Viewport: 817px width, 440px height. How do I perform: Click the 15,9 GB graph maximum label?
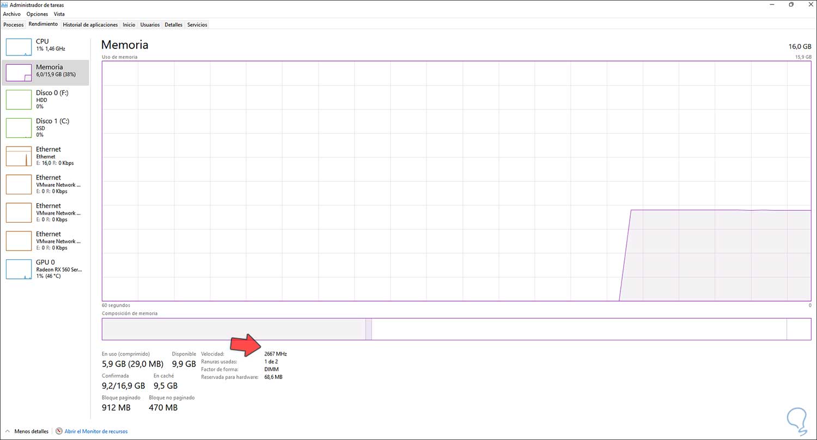point(803,57)
